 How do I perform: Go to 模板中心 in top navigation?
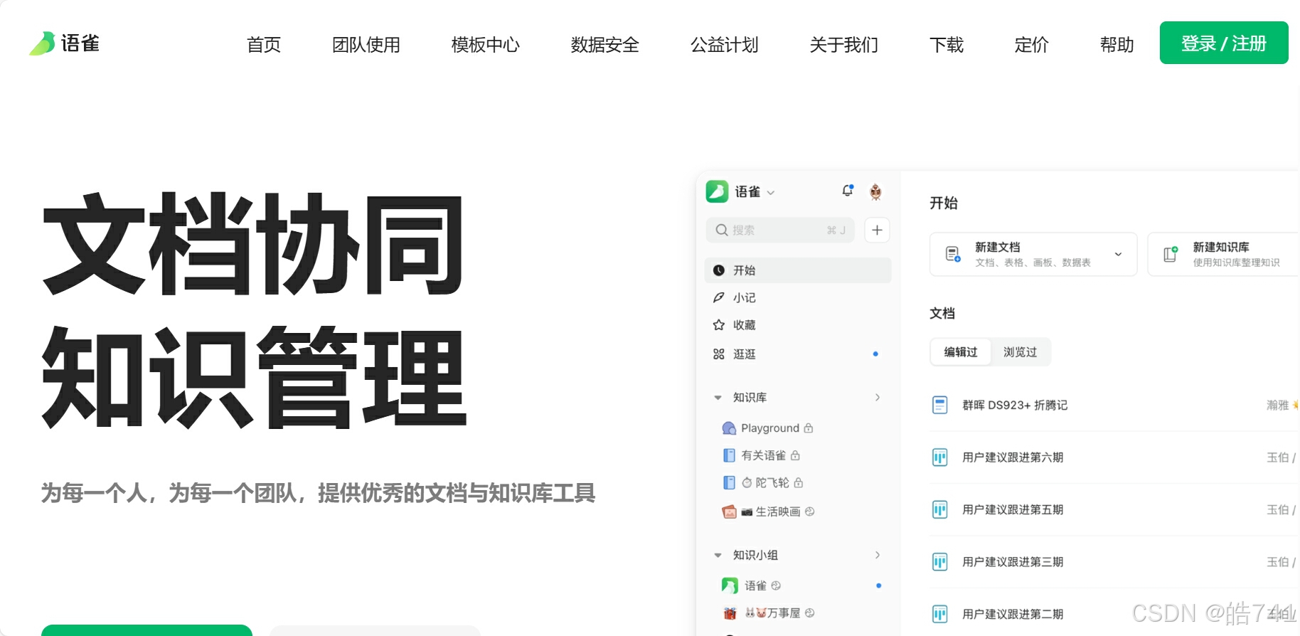[x=486, y=45]
